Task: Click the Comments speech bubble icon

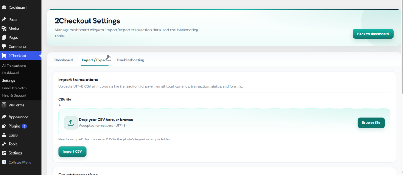Action: (x=4, y=47)
